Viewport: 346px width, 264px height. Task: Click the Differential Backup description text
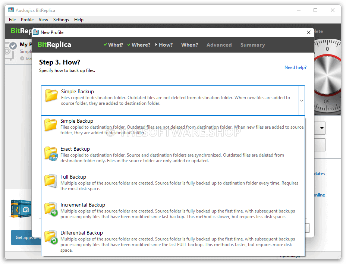pyautogui.click(x=177, y=245)
